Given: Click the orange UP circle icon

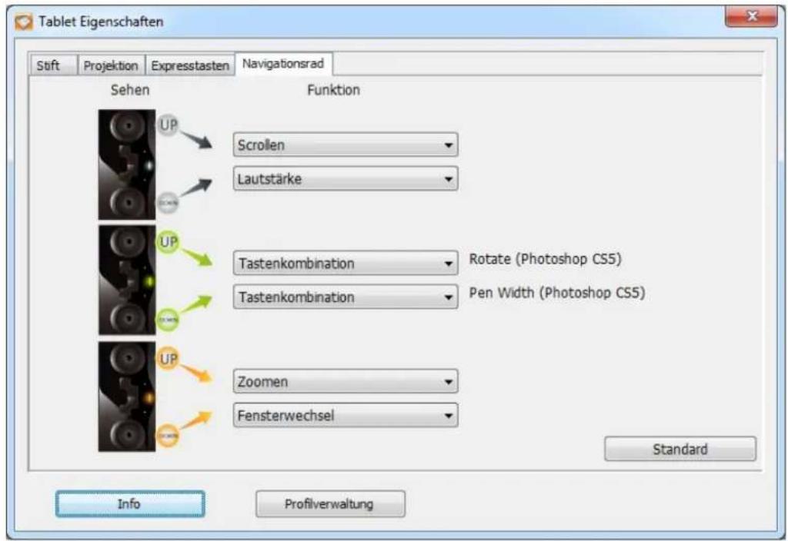Looking at the screenshot, I should [168, 359].
